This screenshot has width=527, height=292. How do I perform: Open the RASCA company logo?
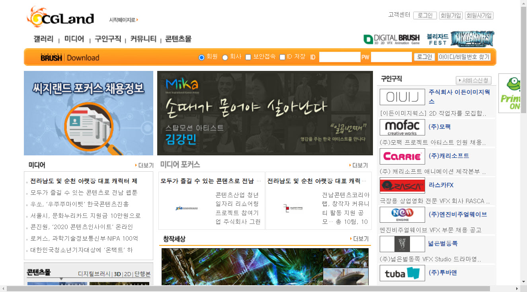coord(402,185)
